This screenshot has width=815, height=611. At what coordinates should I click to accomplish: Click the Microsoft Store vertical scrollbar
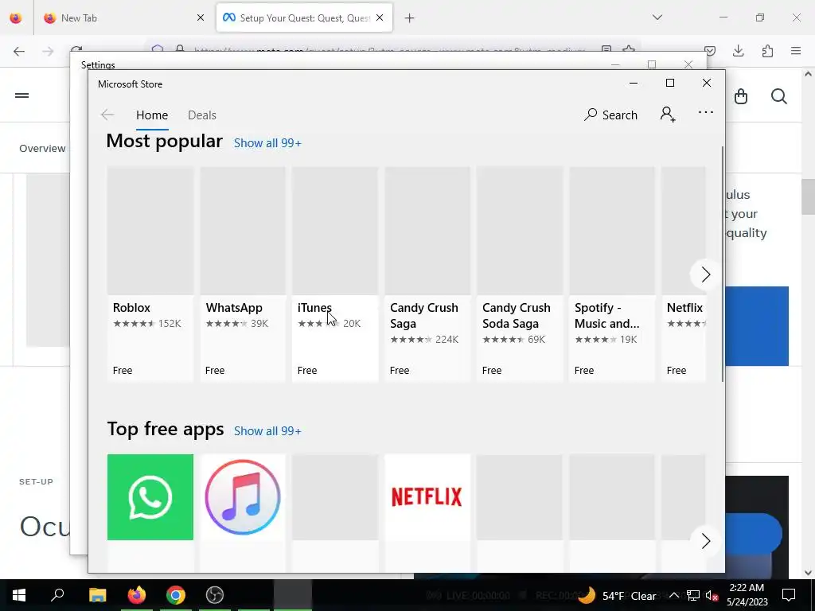click(x=723, y=264)
